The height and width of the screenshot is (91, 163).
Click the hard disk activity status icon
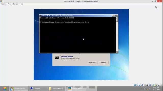point(135,85)
